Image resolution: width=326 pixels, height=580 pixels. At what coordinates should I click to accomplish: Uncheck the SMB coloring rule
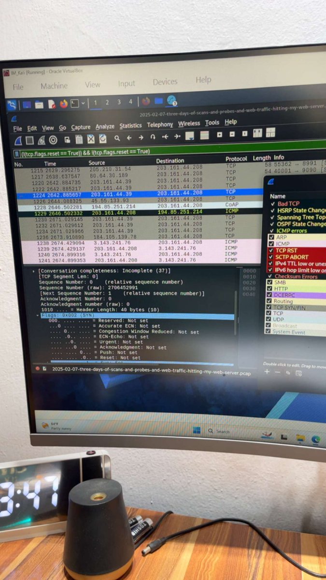(x=270, y=282)
